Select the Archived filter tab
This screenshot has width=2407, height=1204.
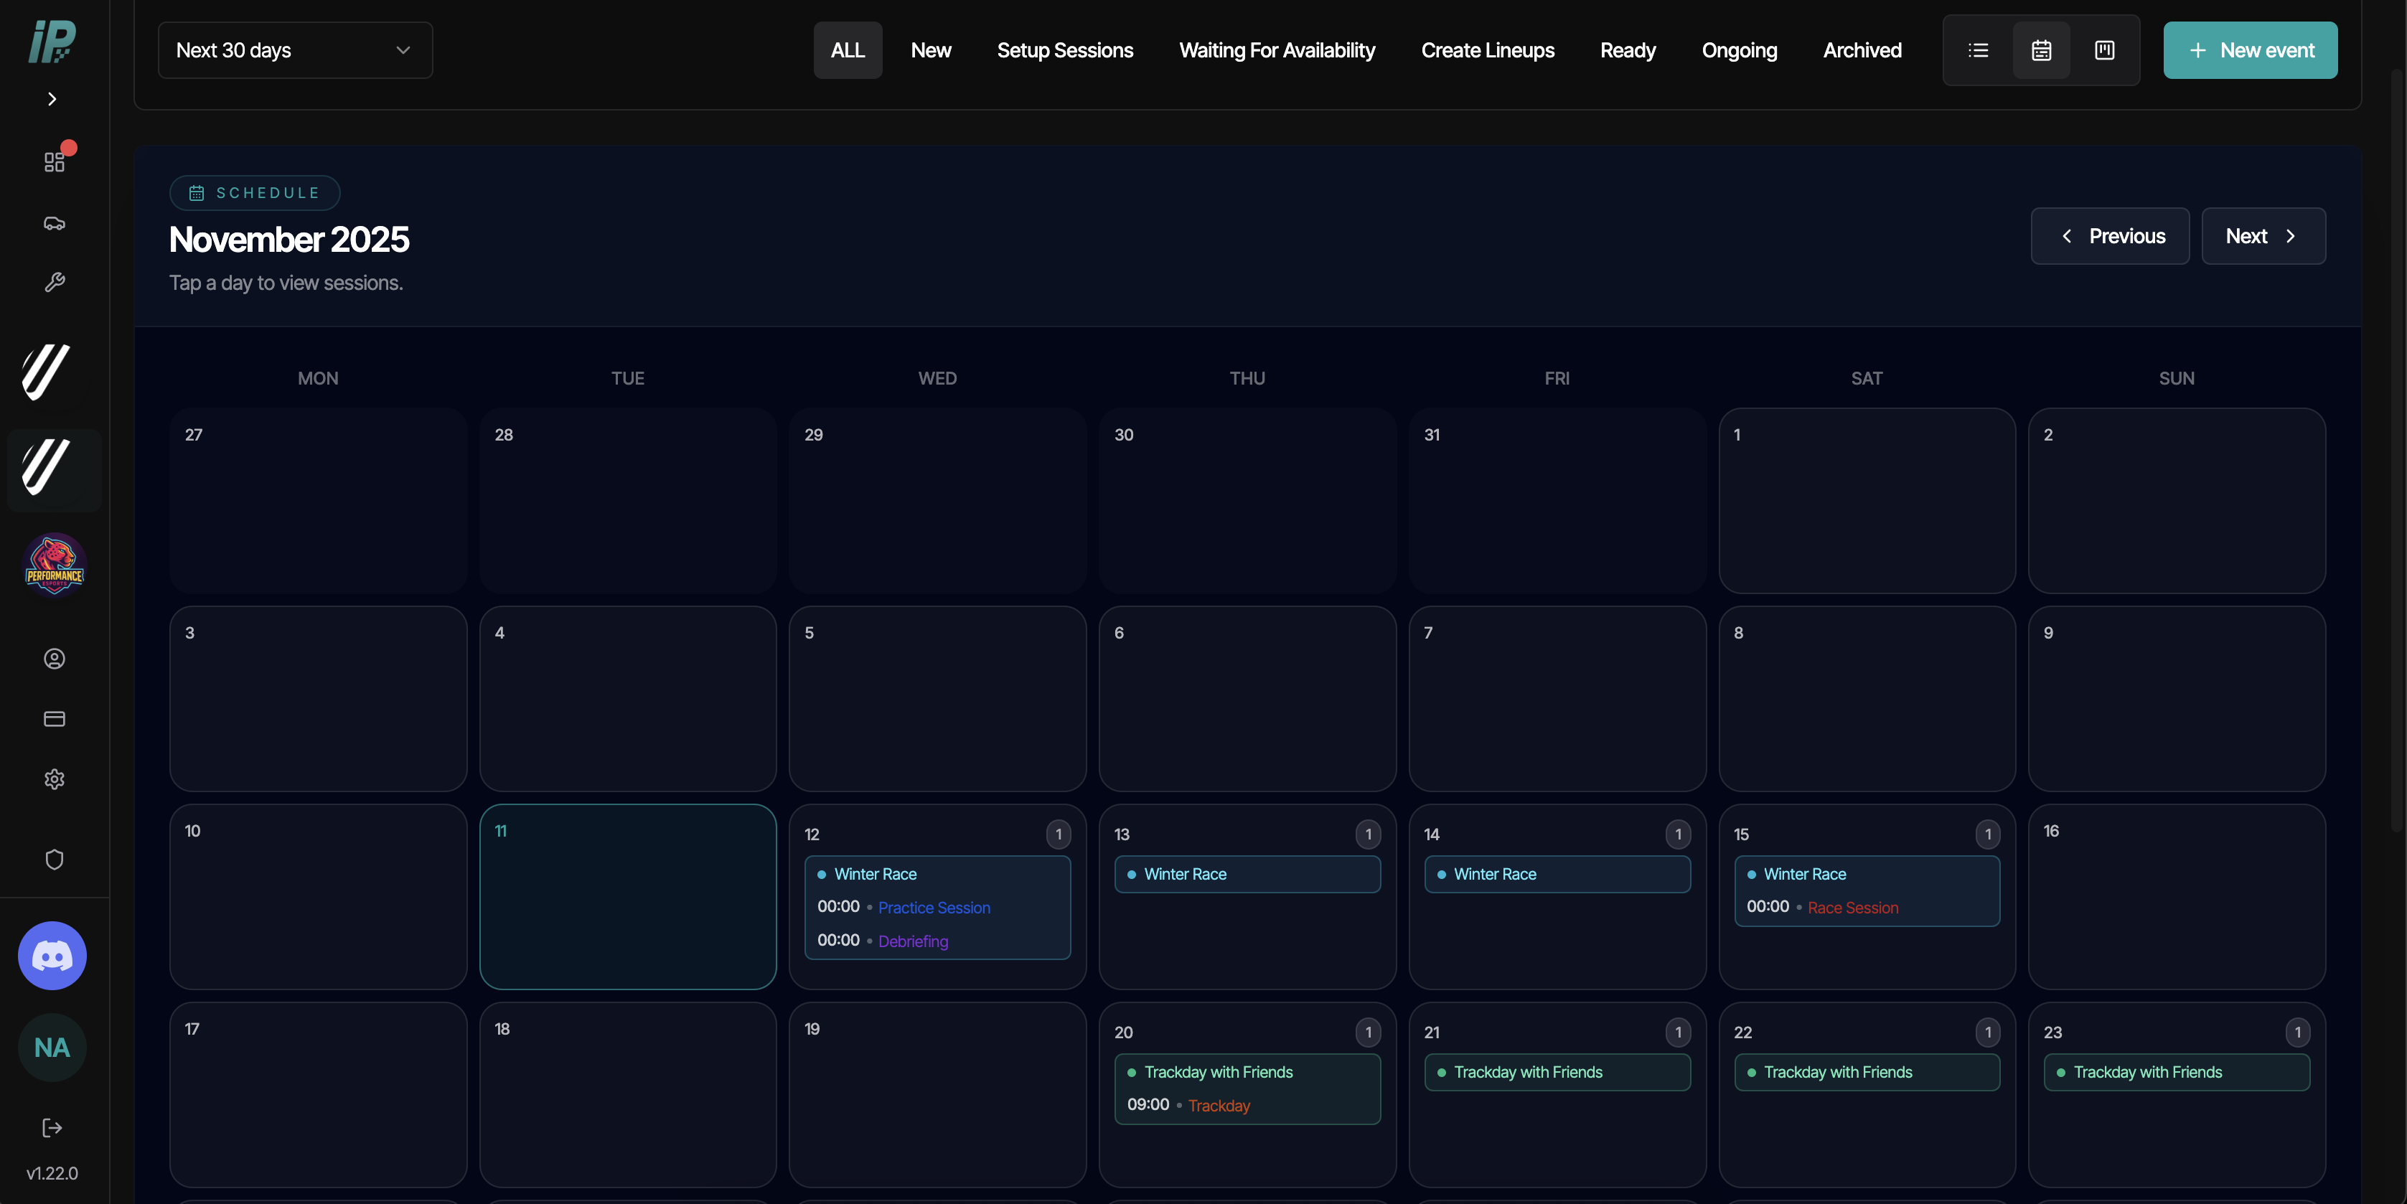1862,50
